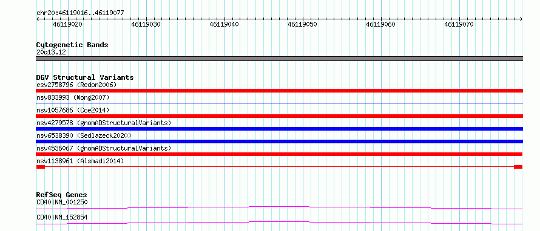This screenshot has width=540, height=231.
Task: Click the CD40|NM_152854 transcript label
Action: [x=62, y=217]
